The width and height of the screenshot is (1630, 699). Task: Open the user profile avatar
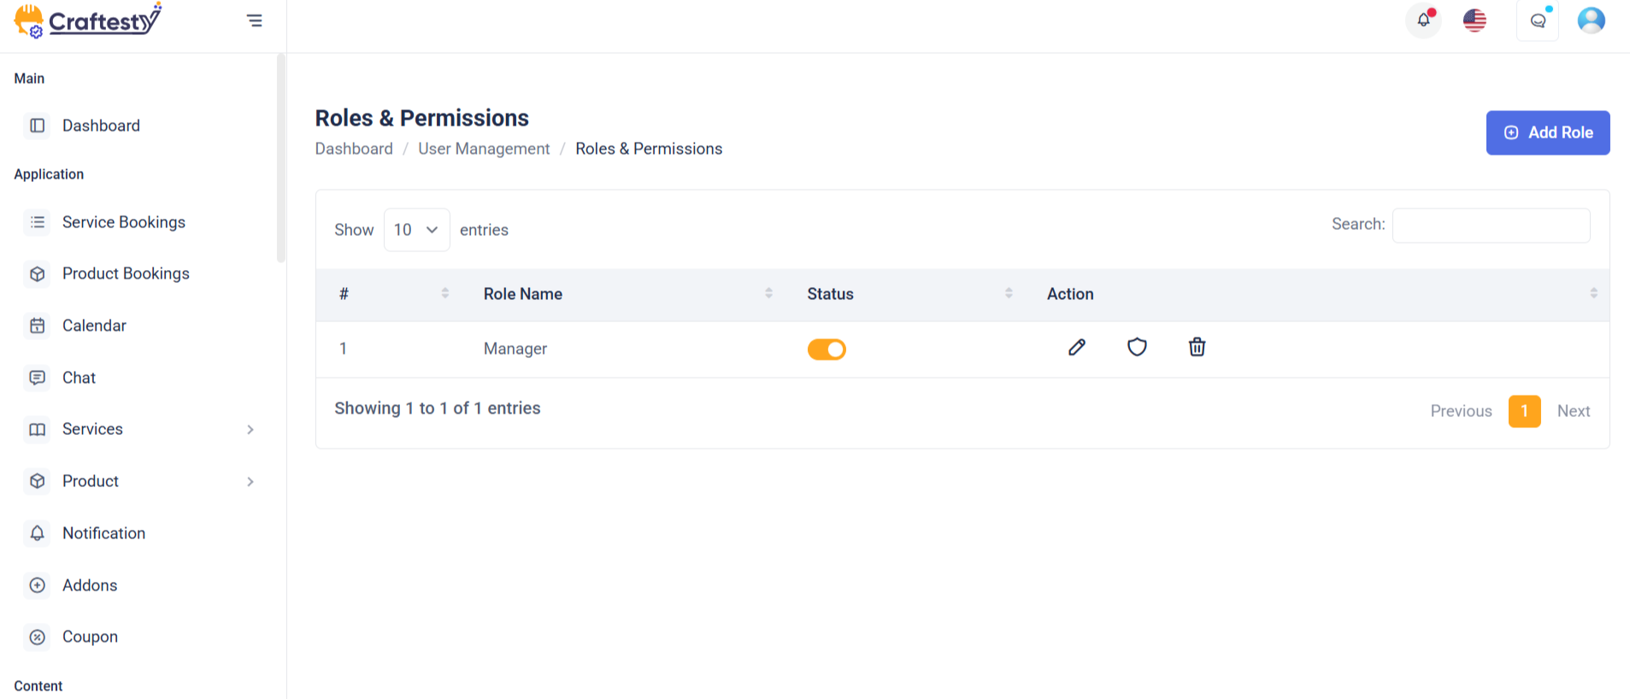(x=1592, y=21)
